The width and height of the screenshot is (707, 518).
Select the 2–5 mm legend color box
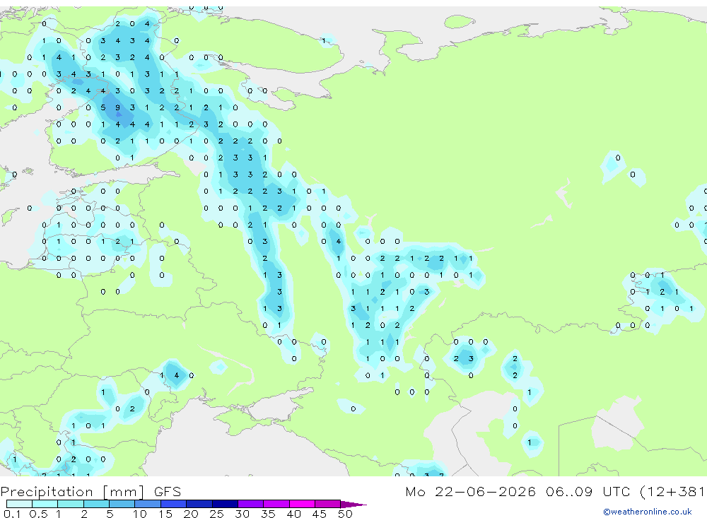(96, 504)
